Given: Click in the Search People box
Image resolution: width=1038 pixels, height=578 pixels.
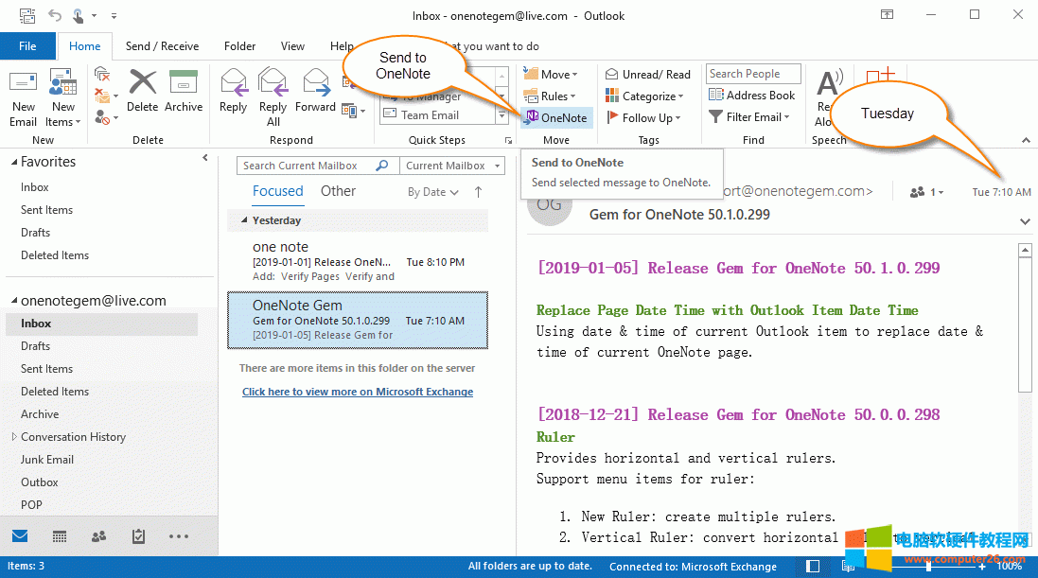Looking at the screenshot, I should (x=752, y=73).
